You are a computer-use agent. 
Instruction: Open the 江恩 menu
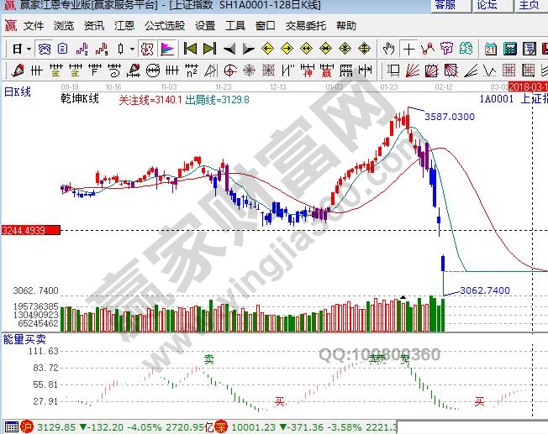tap(124, 26)
